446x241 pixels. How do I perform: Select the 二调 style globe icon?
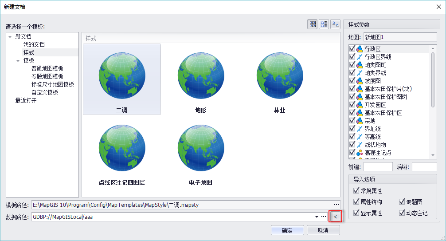(122, 76)
